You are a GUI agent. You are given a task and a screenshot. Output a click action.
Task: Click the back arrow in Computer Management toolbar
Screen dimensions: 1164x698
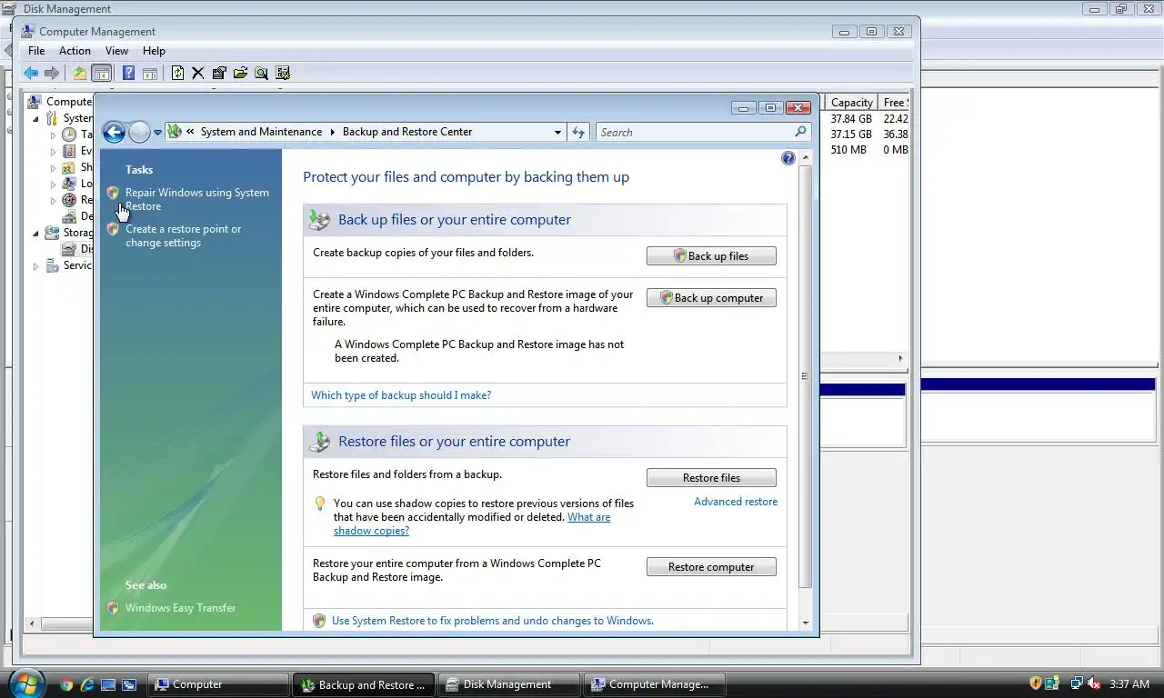pyautogui.click(x=31, y=74)
